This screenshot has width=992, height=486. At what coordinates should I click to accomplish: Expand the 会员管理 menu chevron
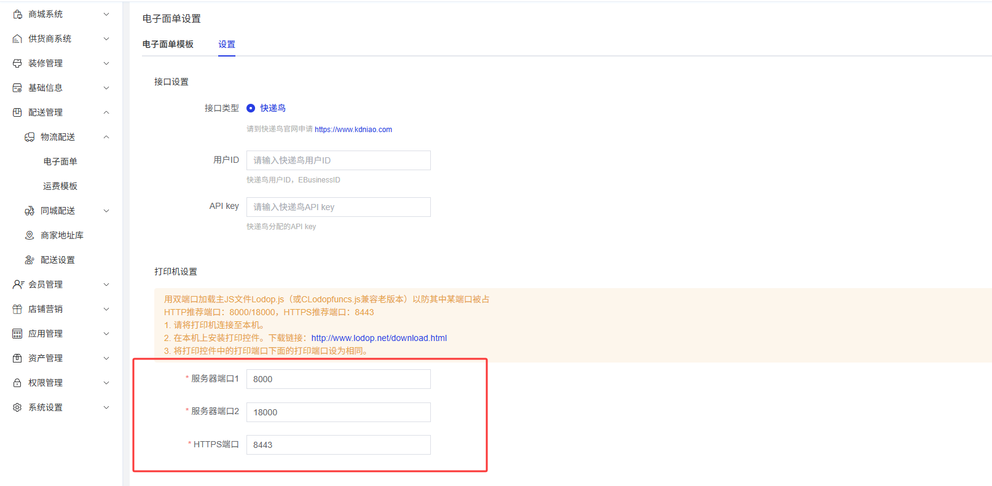[106, 284]
